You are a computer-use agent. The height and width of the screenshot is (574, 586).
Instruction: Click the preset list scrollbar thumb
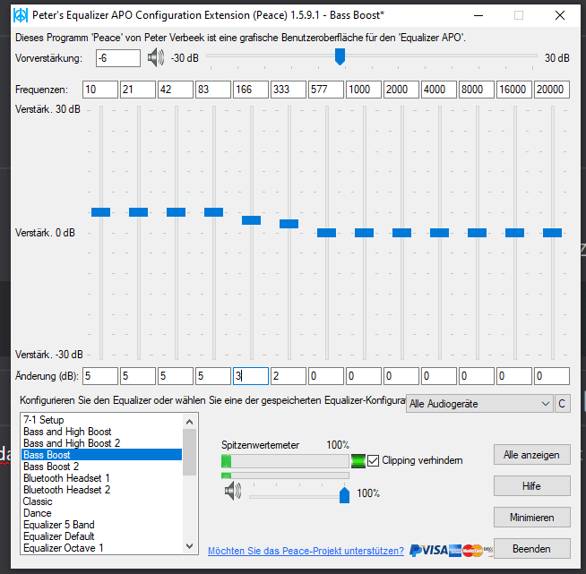pos(189,452)
